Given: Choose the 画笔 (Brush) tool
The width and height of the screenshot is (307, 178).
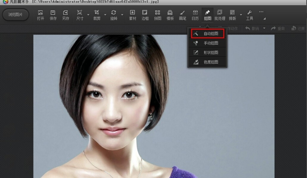Looking at the screenshot, I should (182, 15).
